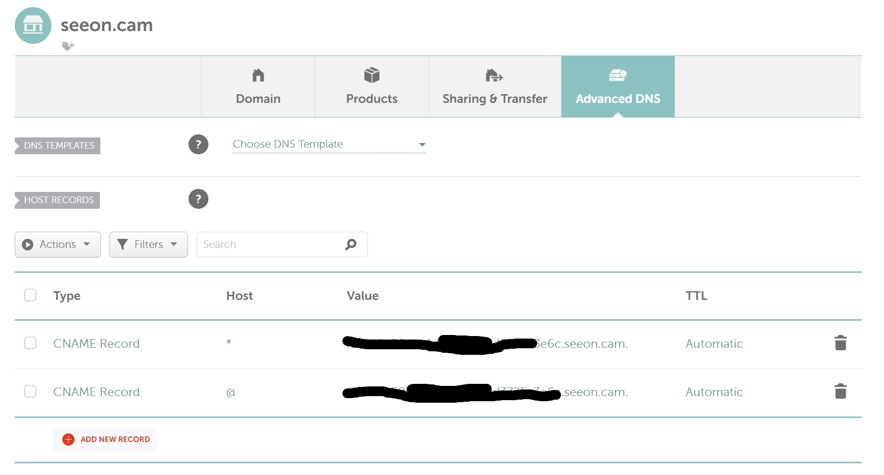Image resolution: width=884 pixels, height=475 pixels.
Task: Open help for Host Records question mark
Action: click(x=198, y=199)
